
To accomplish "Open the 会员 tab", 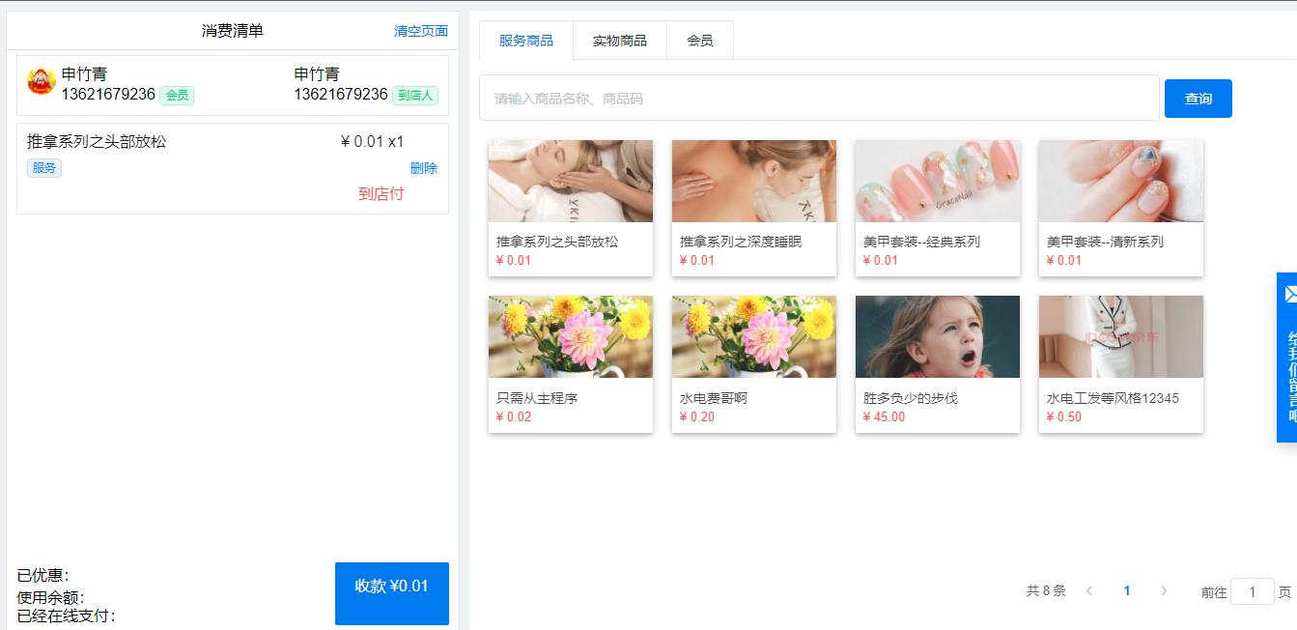I will 700,41.
